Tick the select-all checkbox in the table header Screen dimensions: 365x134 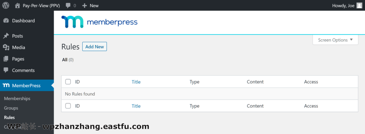click(x=68, y=82)
